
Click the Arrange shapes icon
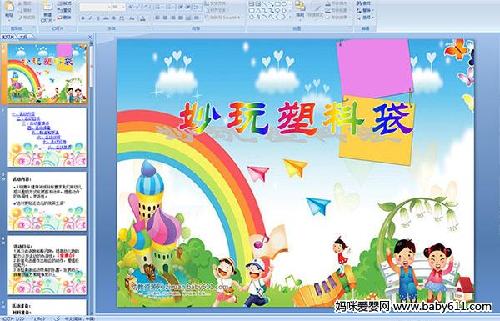tap(300, 7)
